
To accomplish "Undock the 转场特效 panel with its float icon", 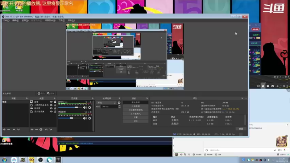I will [119, 98].
